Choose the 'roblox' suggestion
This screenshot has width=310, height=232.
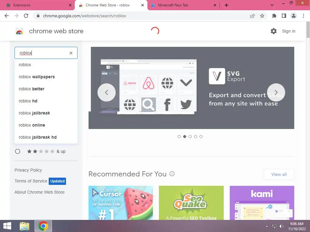click(x=46, y=65)
